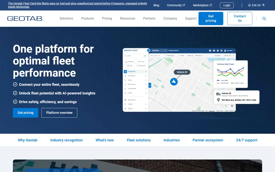
Task: Click the Bookmarks icon in mockup
Action: tap(138, 65)
